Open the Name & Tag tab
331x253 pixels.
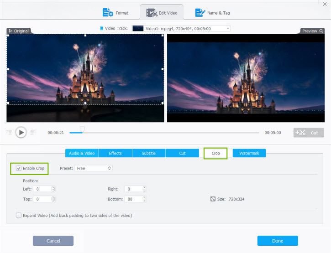click(212, 13)
